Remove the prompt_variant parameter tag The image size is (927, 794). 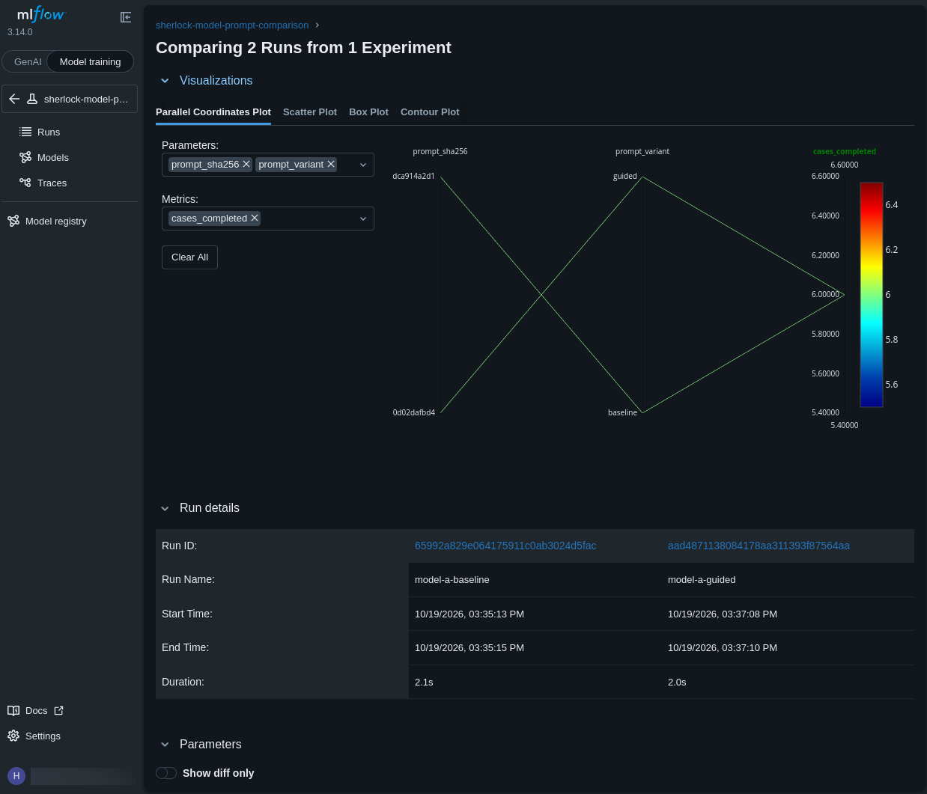click(x=331, y=164)
